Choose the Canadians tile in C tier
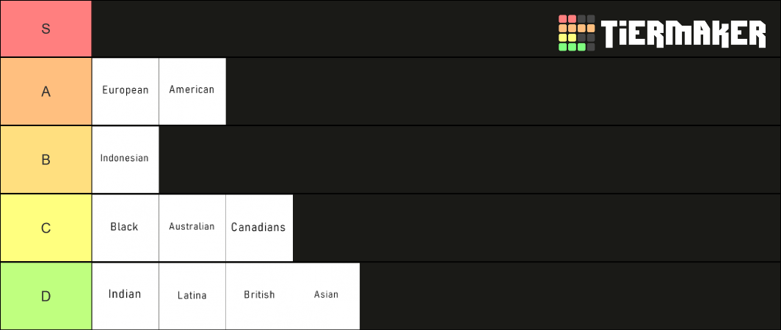Screen dimensions: 781x330 tap(259, 227)
